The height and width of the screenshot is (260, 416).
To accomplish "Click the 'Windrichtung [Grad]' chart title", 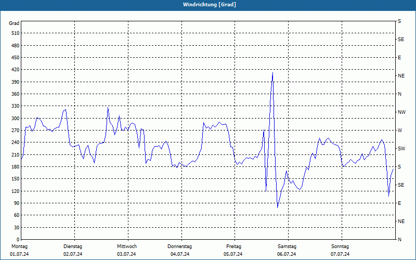I will (x=210, y=5).
